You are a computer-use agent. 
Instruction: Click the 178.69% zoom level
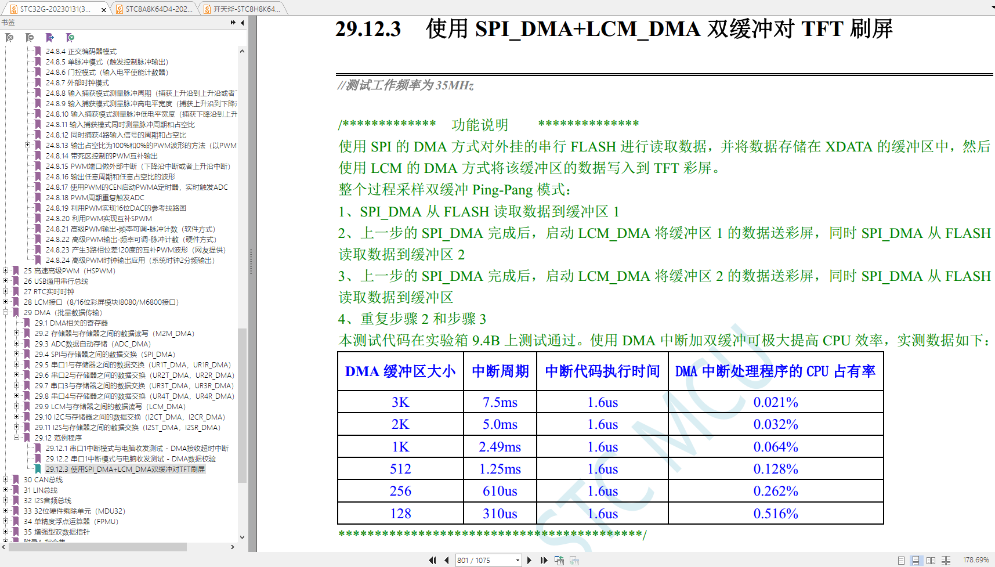click(x=976, y=560)
